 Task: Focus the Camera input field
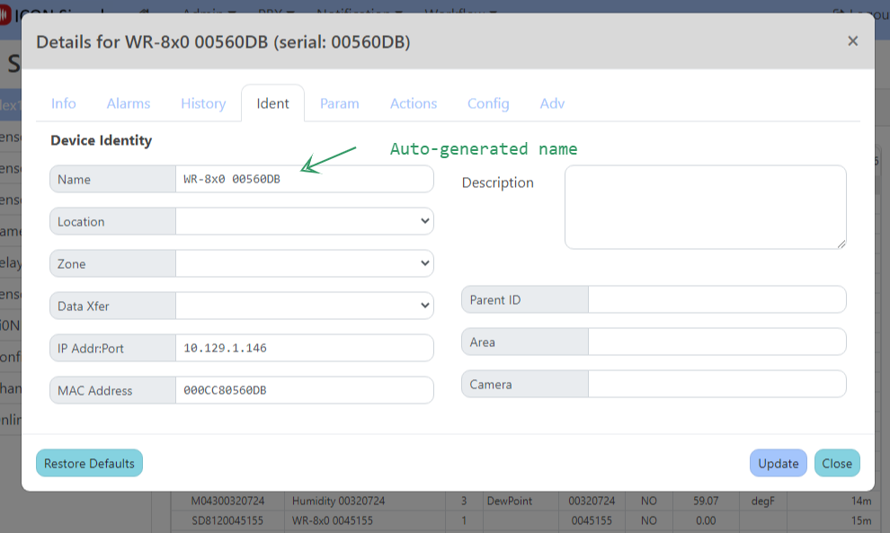(716, 384)
